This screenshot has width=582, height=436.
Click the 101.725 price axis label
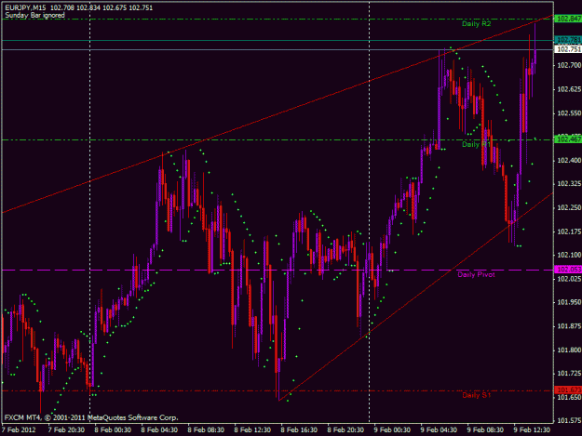(569, 374)
